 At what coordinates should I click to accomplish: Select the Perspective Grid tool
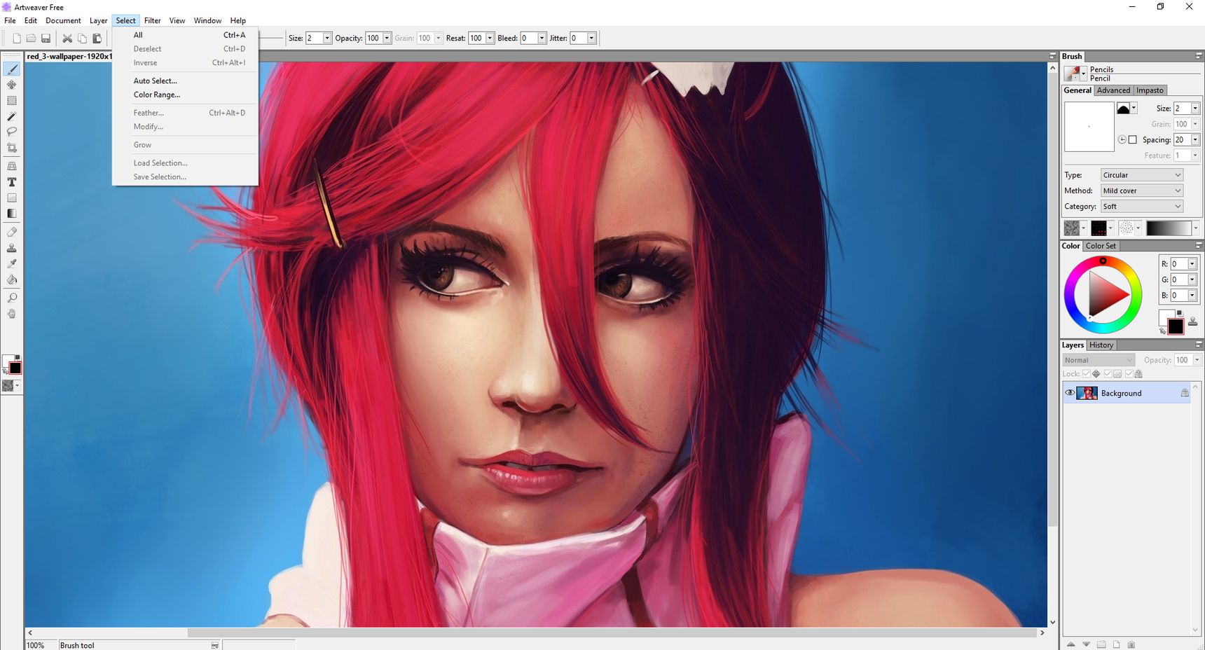[12, 166]
